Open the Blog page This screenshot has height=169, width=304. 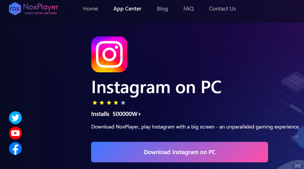coord(162,9)
